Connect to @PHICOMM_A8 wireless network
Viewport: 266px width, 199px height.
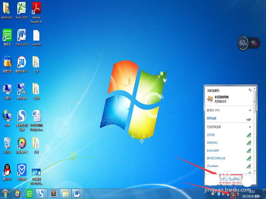pyautogui.click(x=229, y=158)
